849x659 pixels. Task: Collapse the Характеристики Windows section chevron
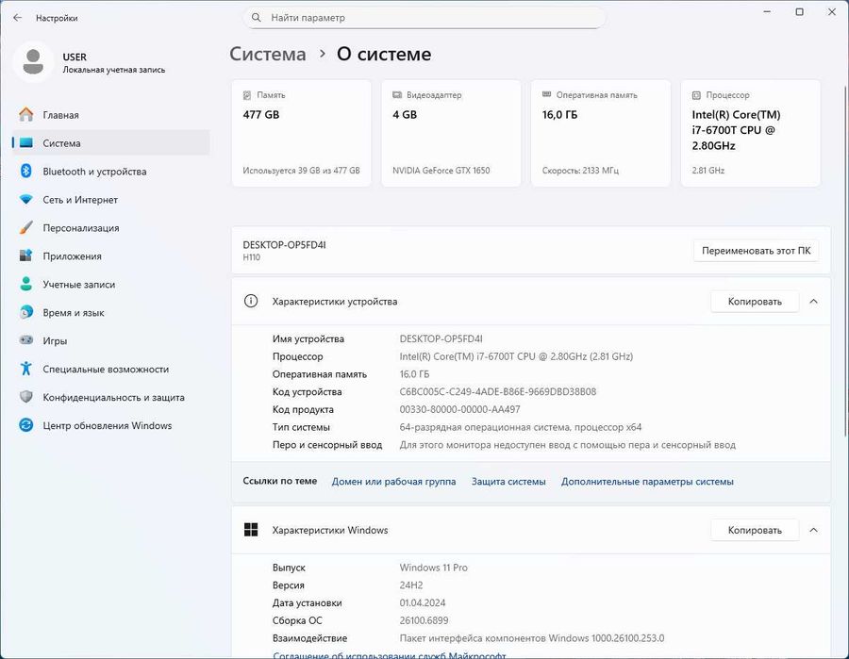point(813,530)
